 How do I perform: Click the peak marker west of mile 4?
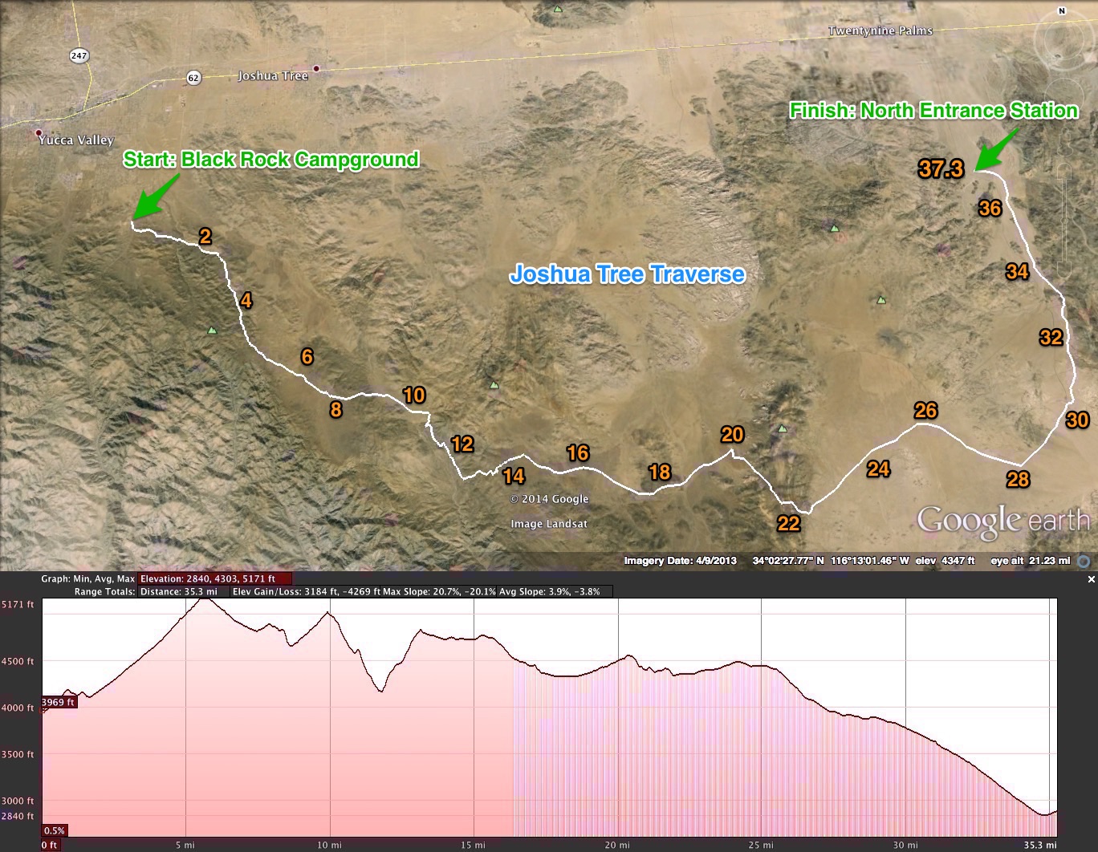(212, 330)
